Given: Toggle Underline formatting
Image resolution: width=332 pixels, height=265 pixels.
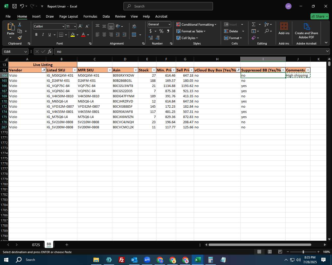Looking at the screenshot, I should click(x=50, y=35).
